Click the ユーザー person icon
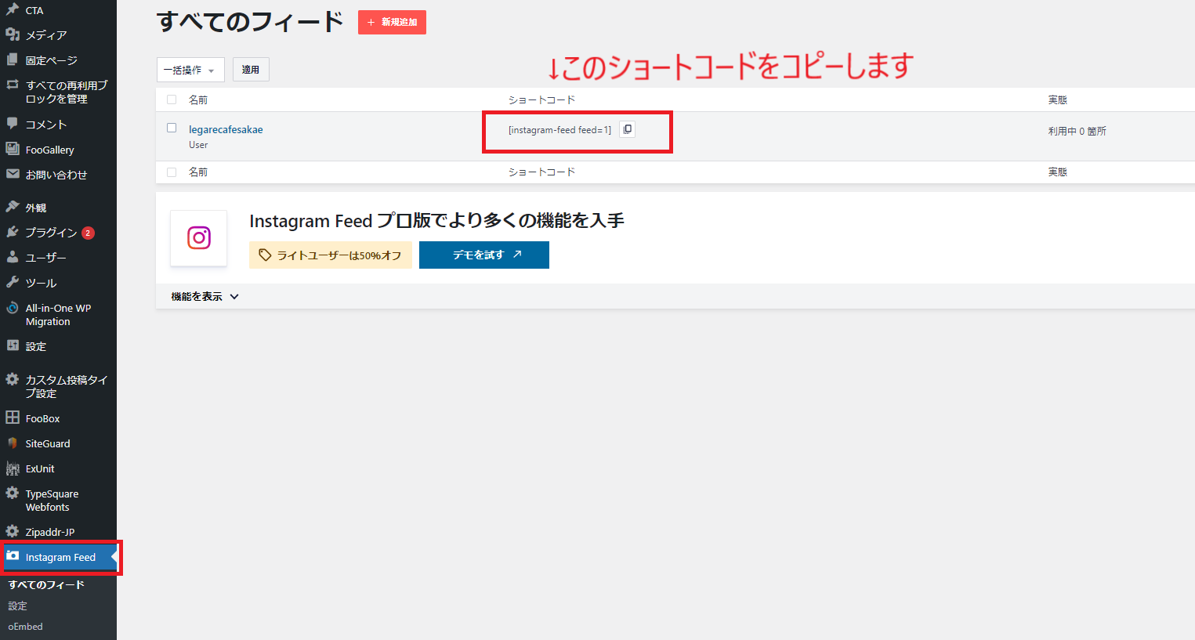This screenshot has height=640, width=1195. coord(13,257)
